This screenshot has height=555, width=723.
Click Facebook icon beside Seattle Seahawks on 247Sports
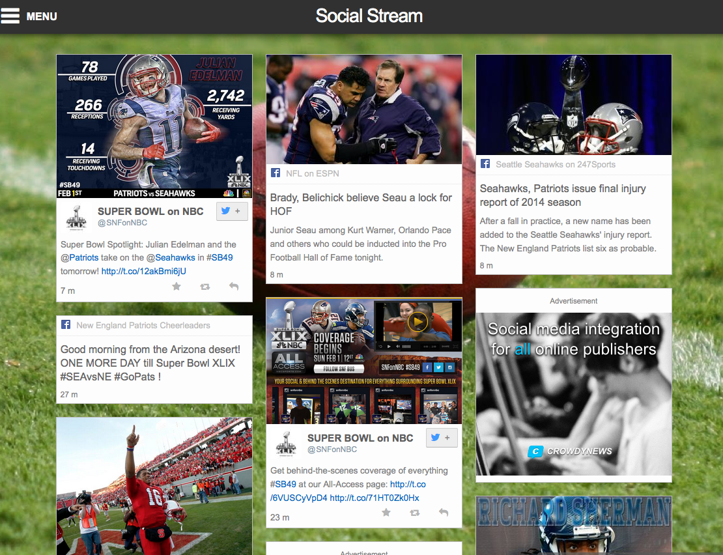485,164
